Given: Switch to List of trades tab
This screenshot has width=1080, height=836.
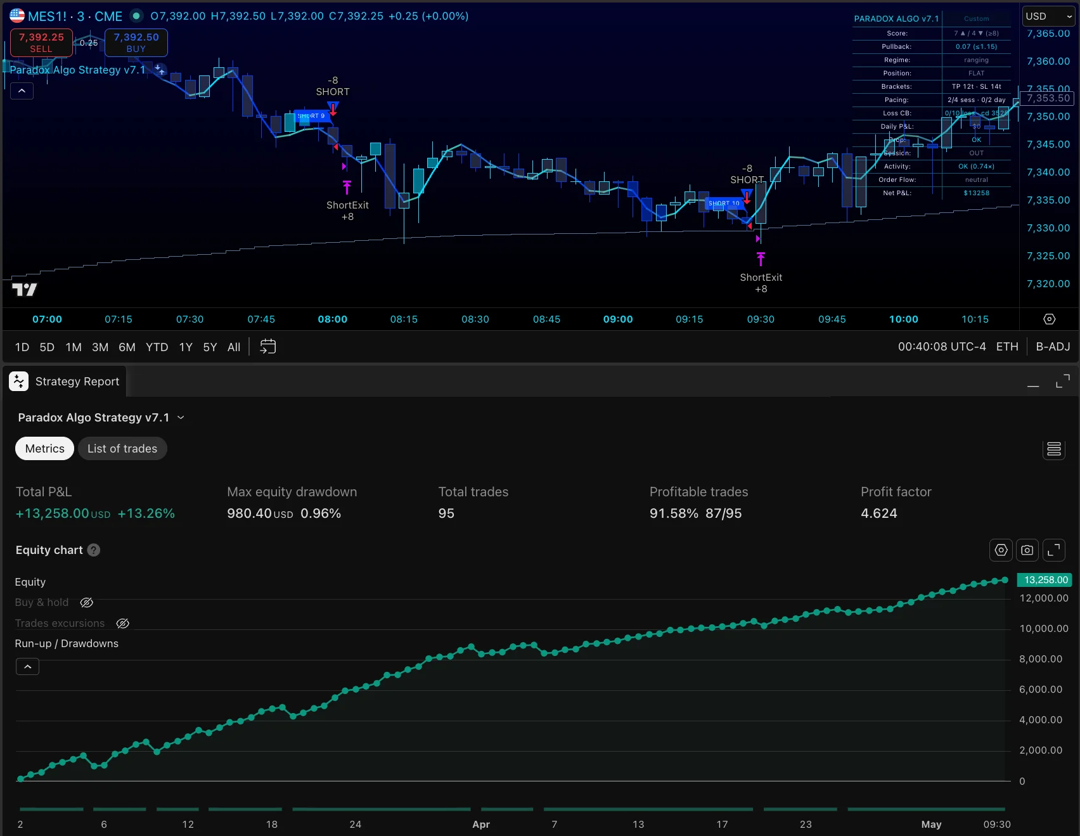Looking at the screenshot, I should [122, 449].
